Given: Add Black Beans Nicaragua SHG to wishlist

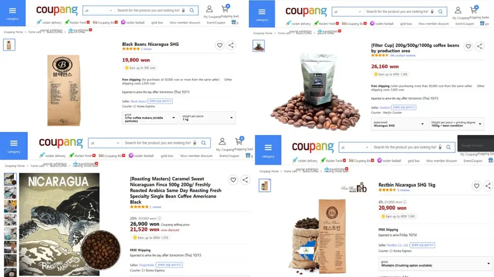Looking at the screenshot, I should click(x=220, y=45).
